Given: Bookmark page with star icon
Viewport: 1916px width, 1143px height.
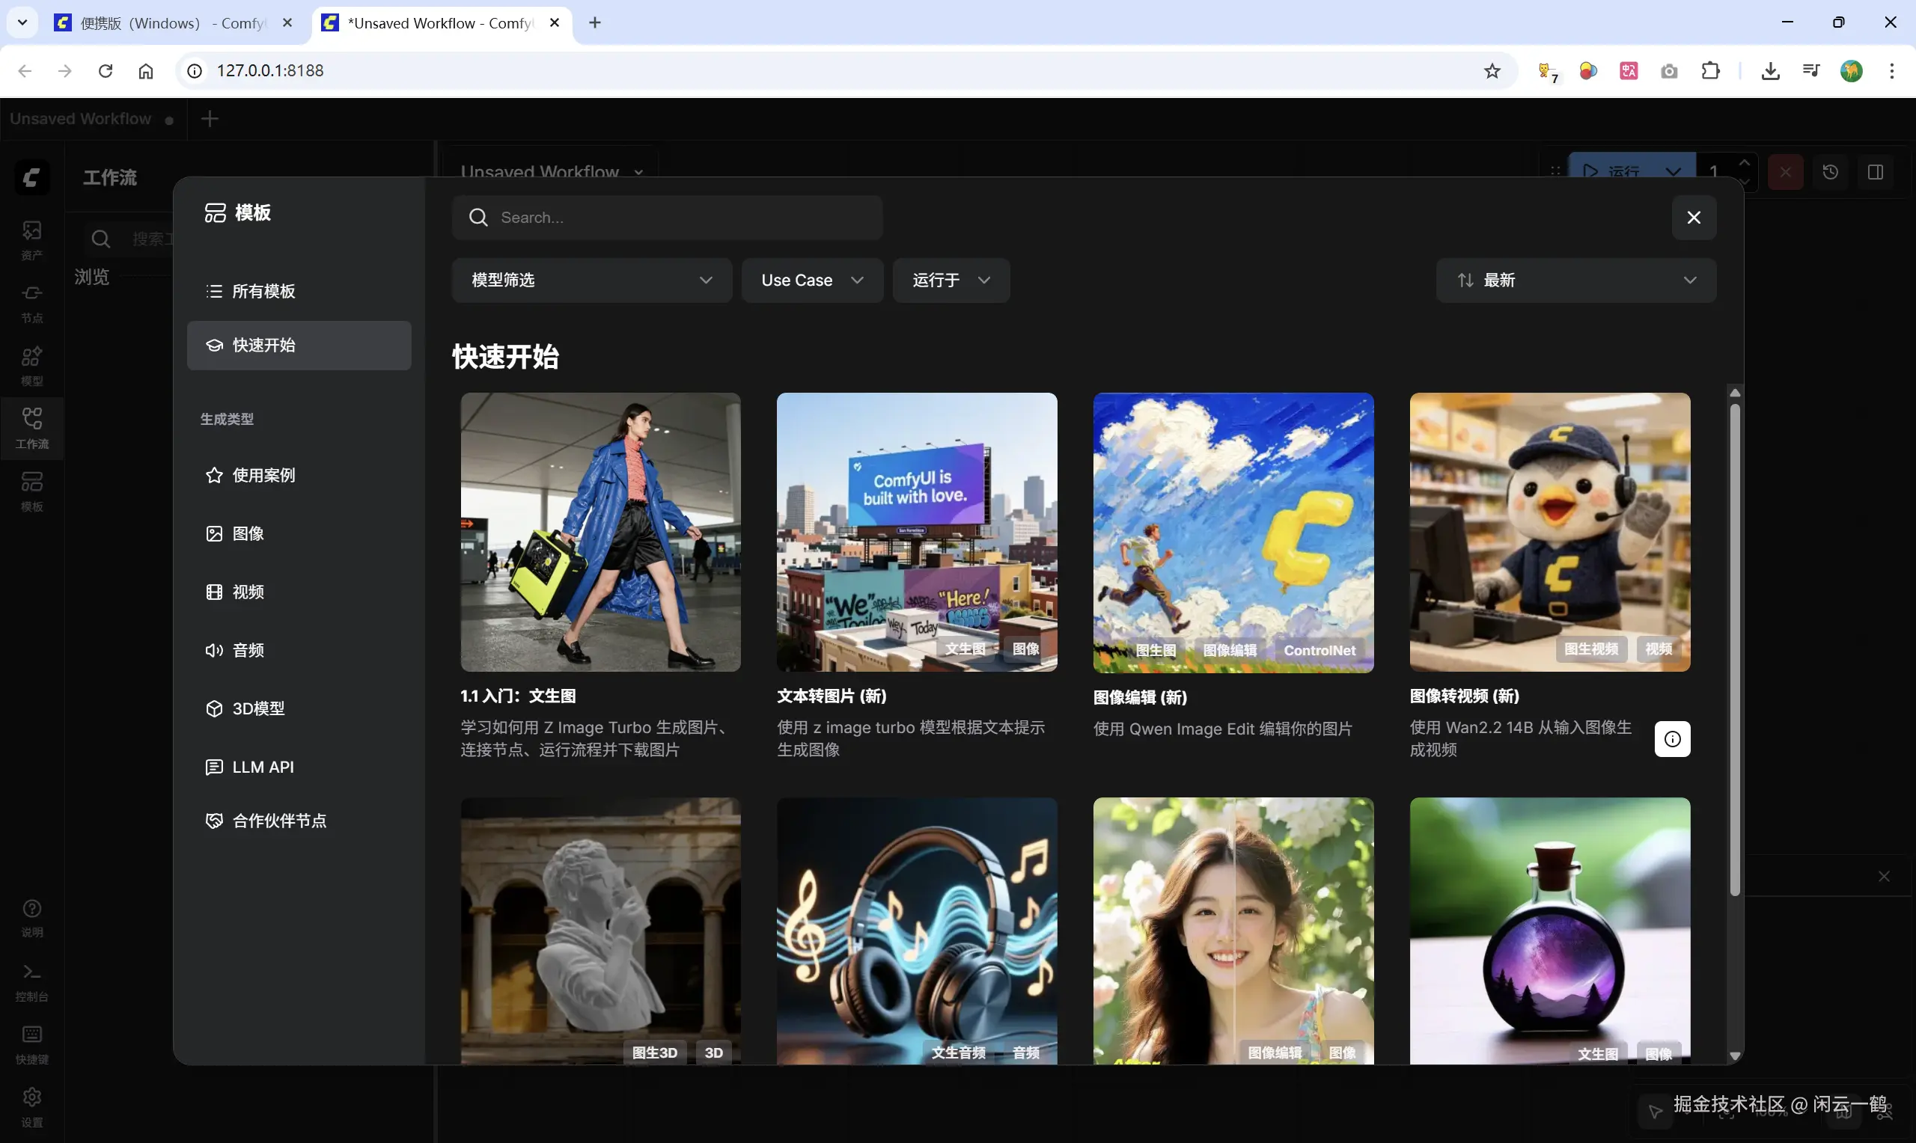Looking at the screenshot, I should (1492, 71).
